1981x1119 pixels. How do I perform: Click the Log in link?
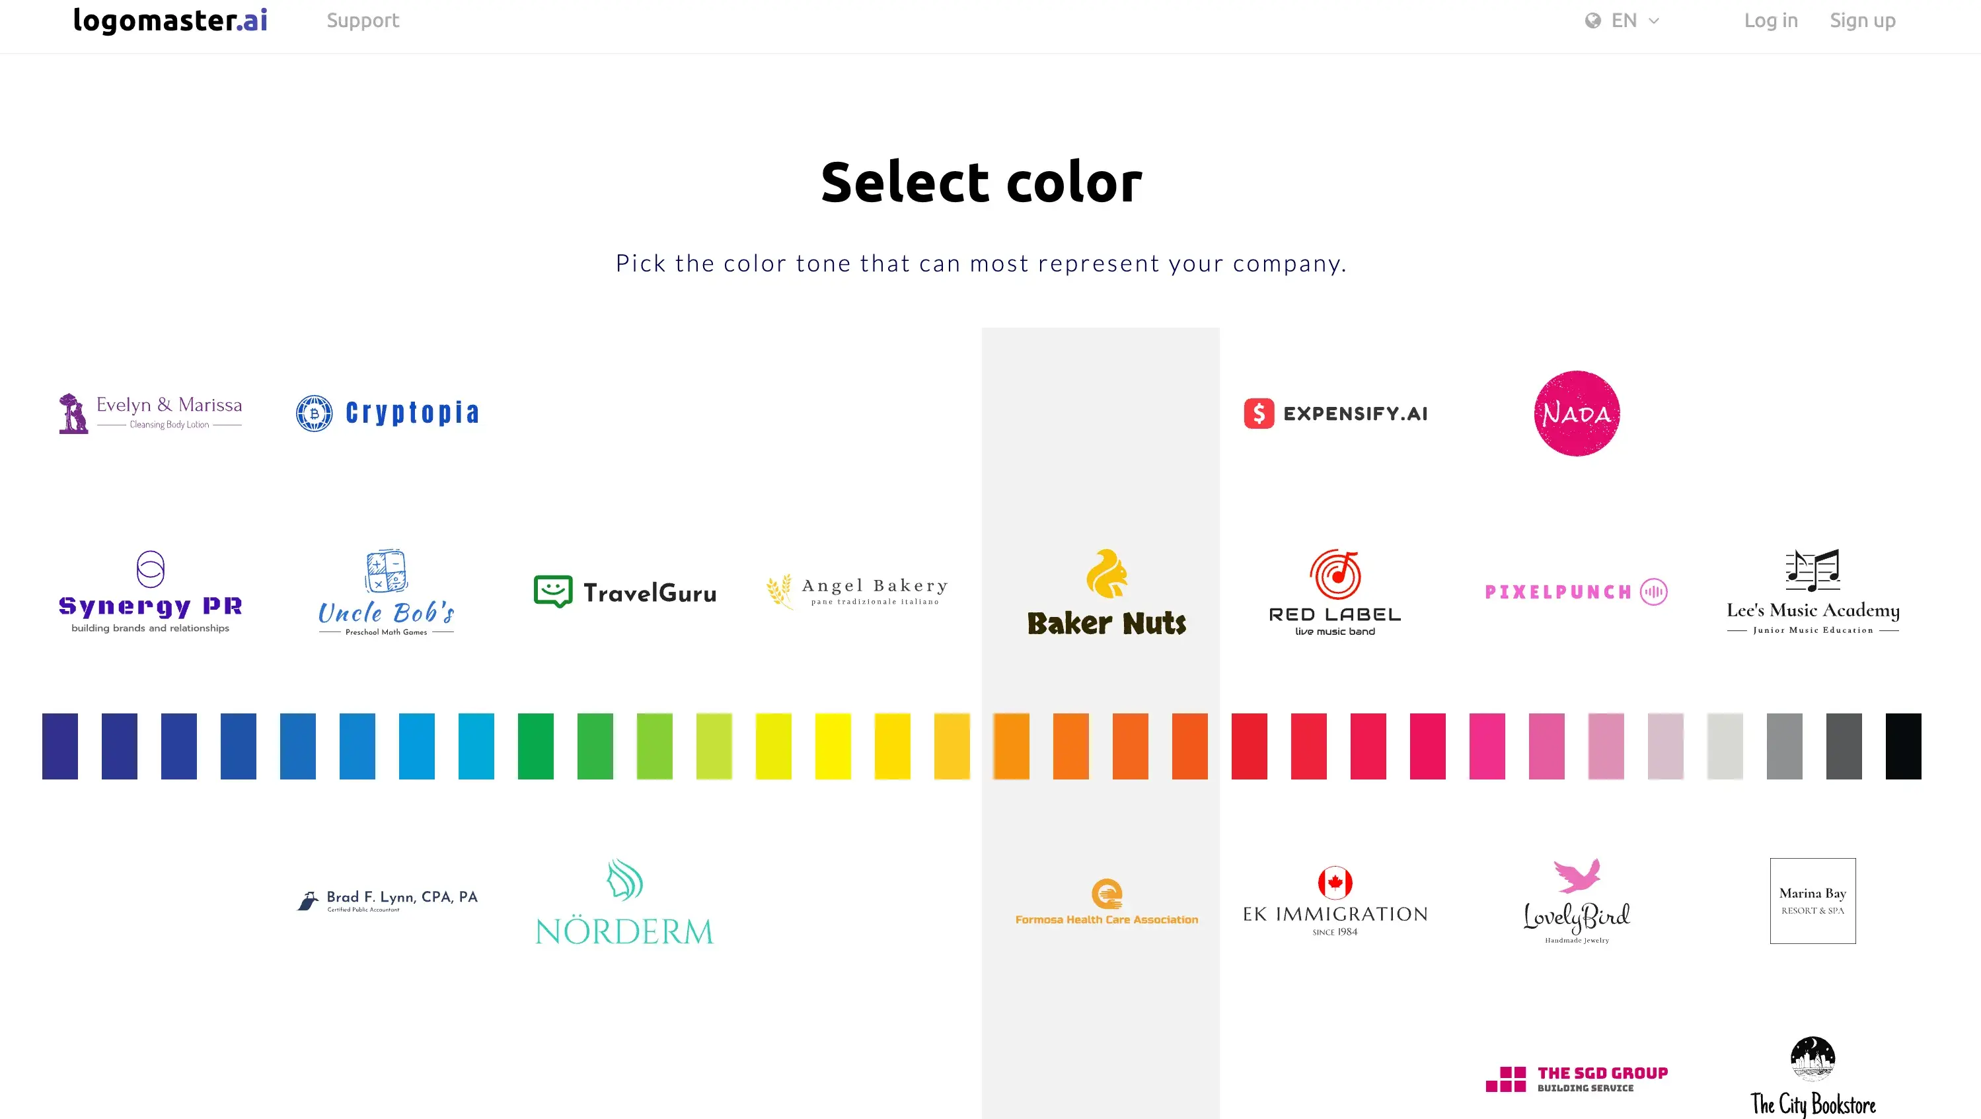(x=1770, y=20)
